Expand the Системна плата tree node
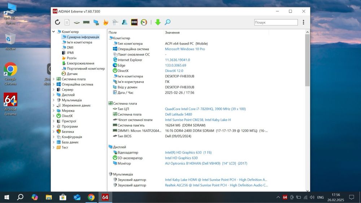The image size is (361, 203). (x=53, y=79)
